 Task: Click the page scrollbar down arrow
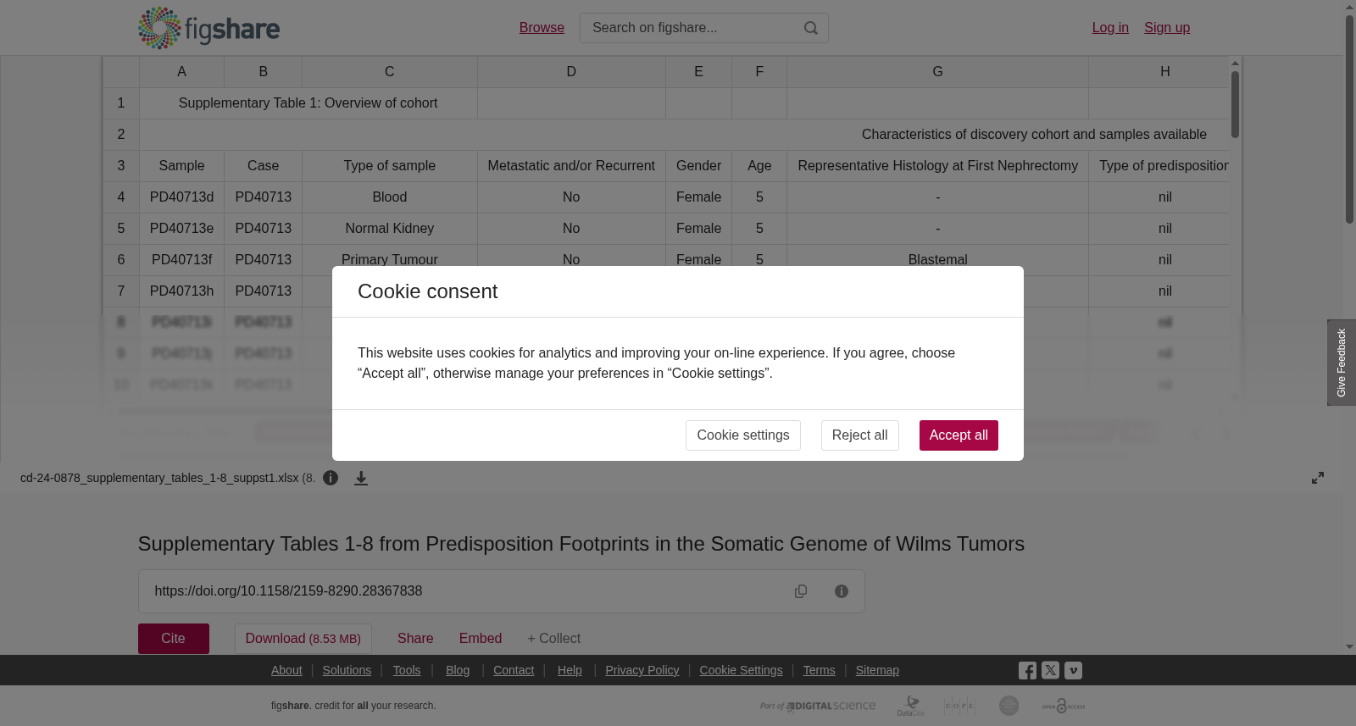click(1349, 647)
